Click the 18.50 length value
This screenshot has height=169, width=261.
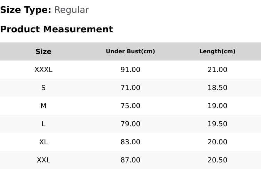[217, 88]
